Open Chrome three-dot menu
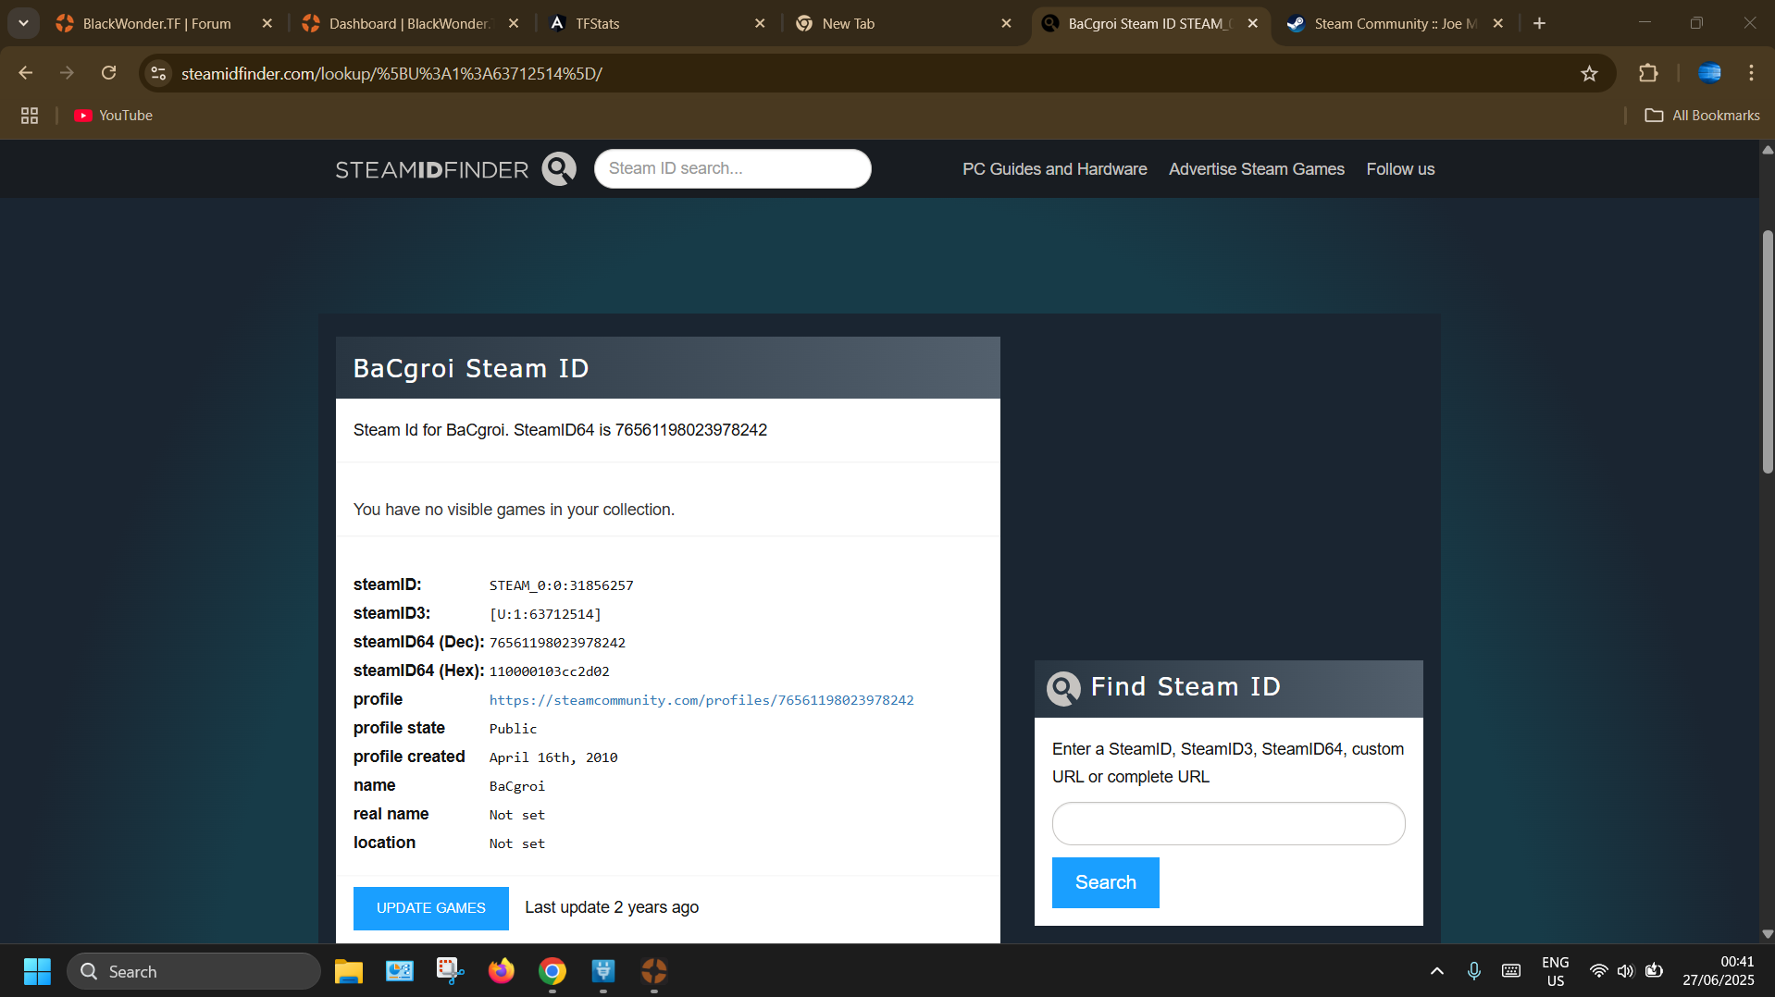The width and height of the screenshot is (1775, 997). 1751,73
